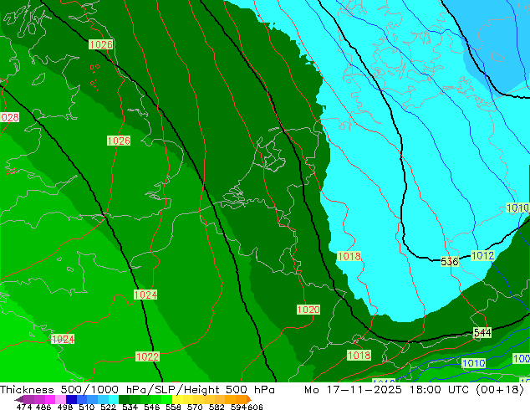Pick the bright yellow legend swatch above 558

click(x=177, y=399)
